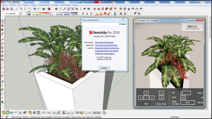Open the Dibujo menu

[x=34, y=5]
